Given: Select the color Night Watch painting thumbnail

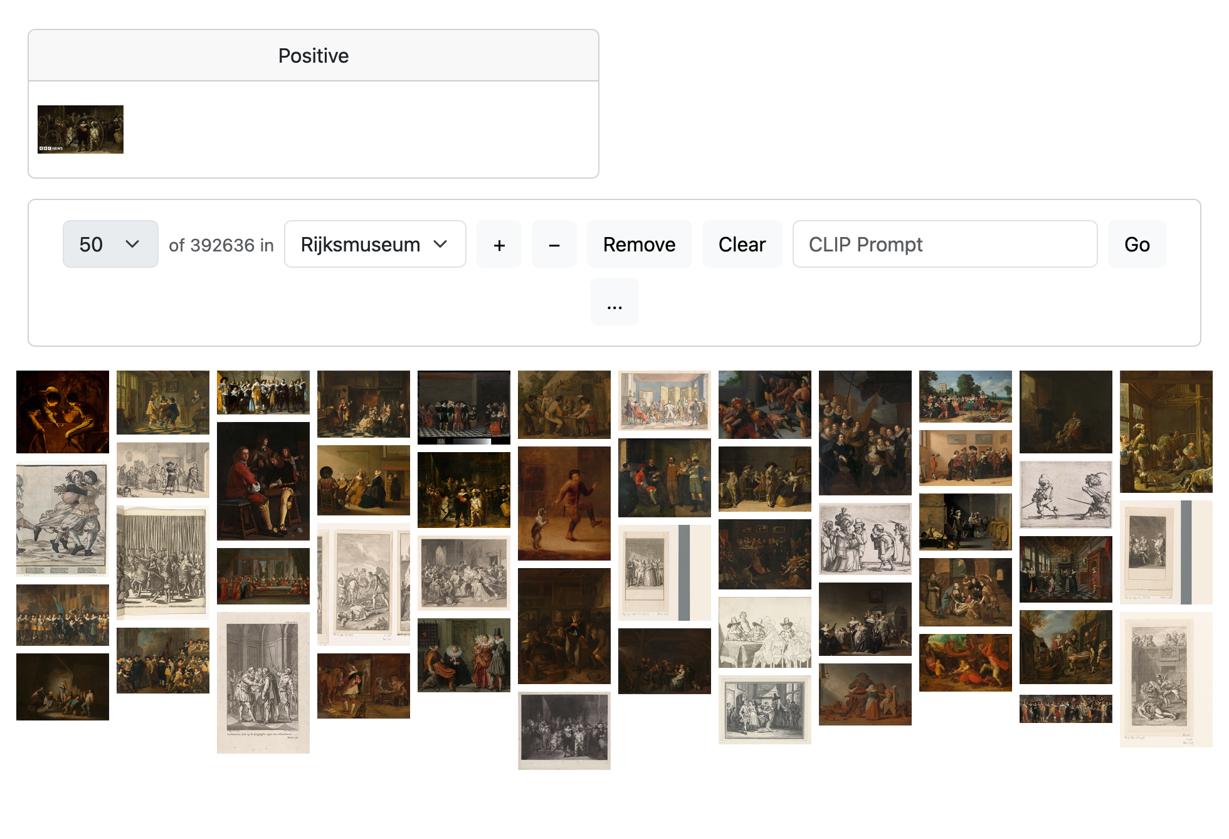Looking at the screenshot, I should 464,490.
